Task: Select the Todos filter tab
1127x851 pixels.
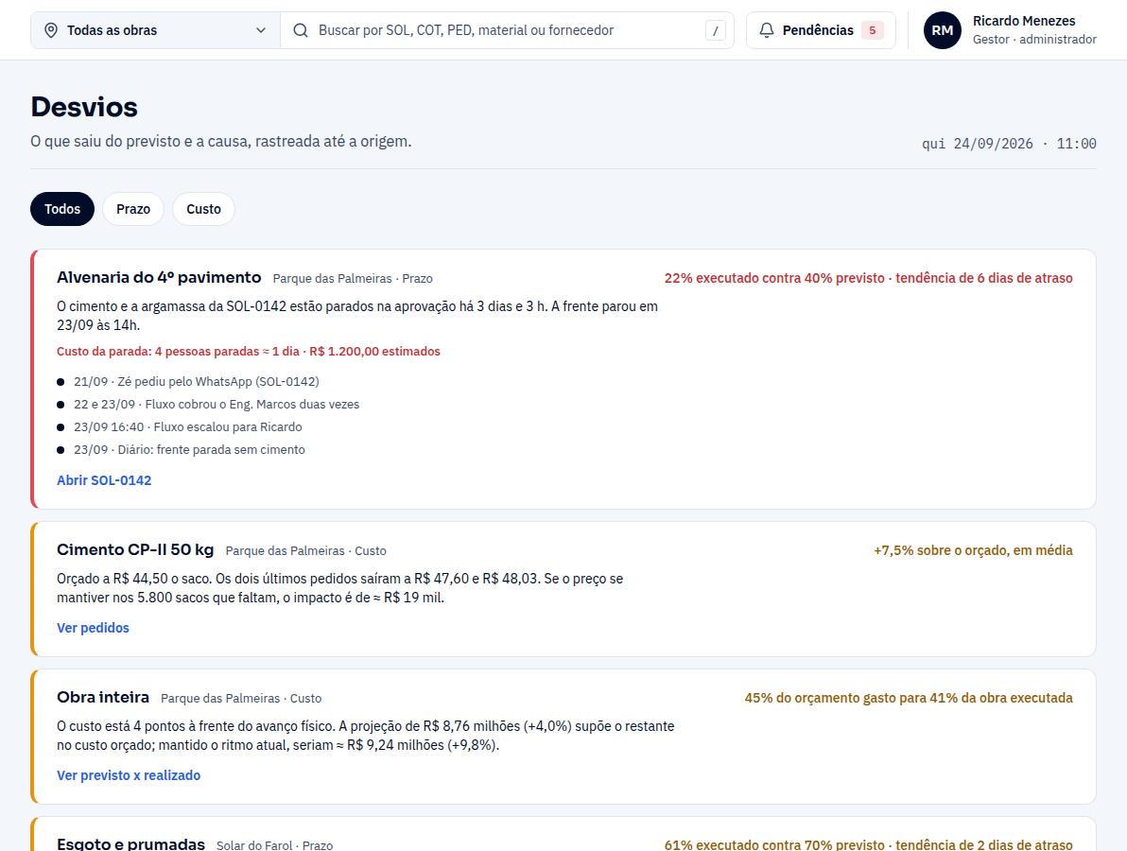Action: point(62,209)
